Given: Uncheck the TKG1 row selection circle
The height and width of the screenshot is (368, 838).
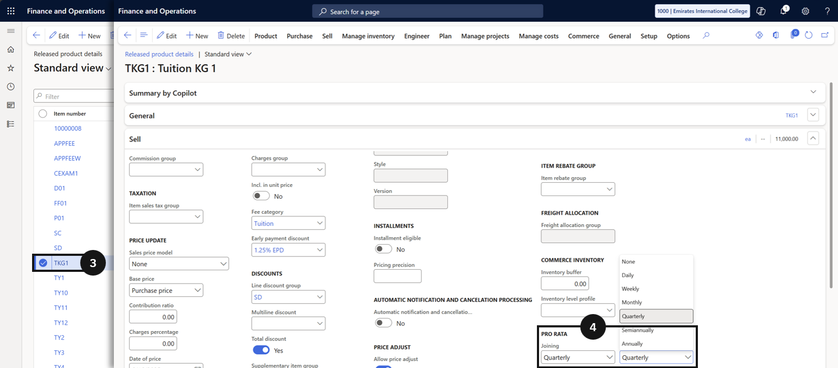Looking at the screenshot, I should [x=43, y=263].
